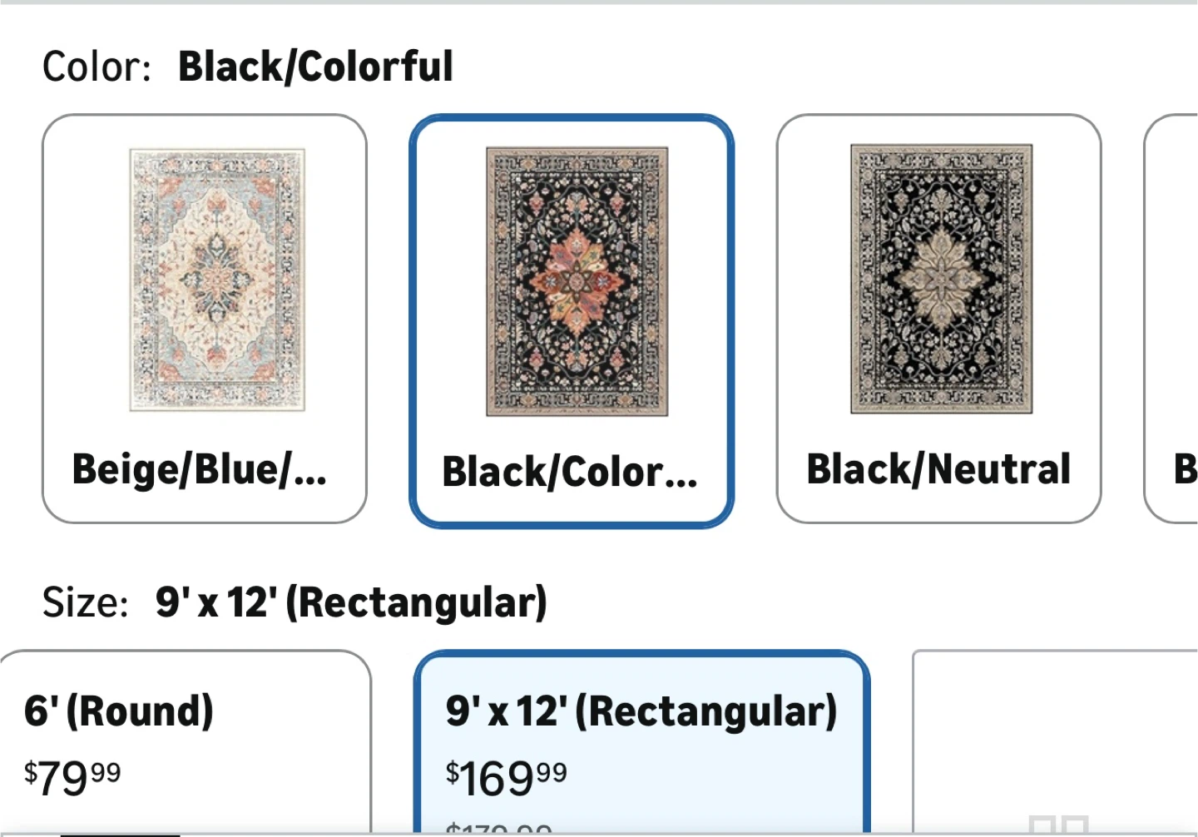Click the small squares icon in third size card
1198x837 pixels.
pyautogui.click(x=1058, y=825)
